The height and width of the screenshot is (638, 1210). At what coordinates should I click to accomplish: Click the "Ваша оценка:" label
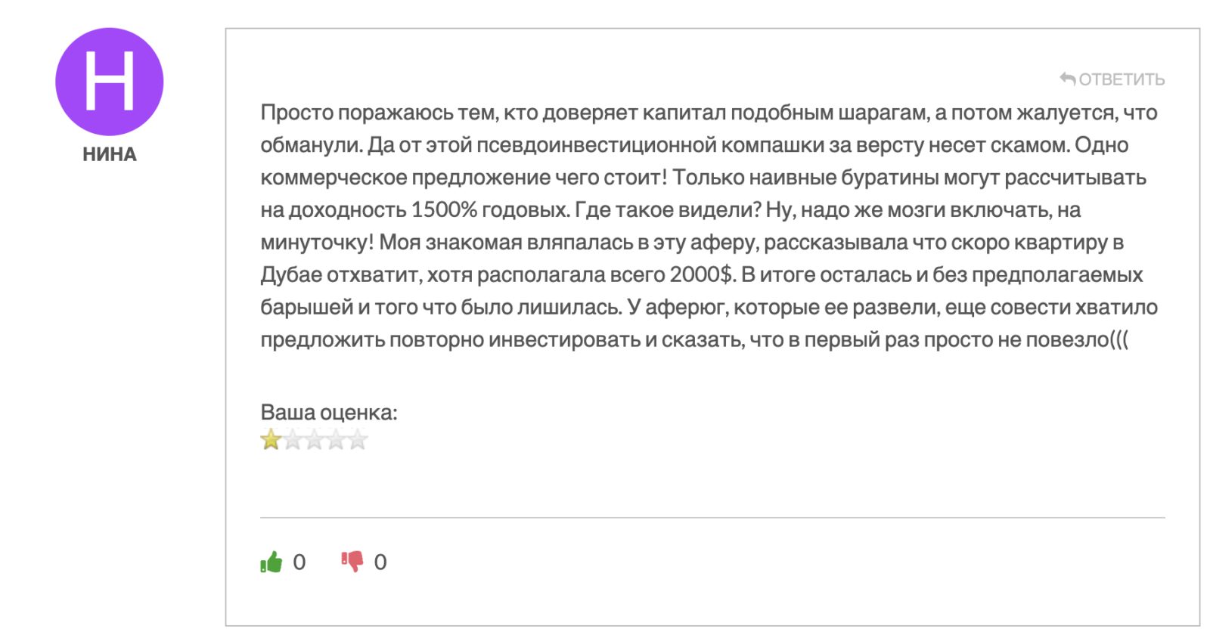click(x=329, y=413)
